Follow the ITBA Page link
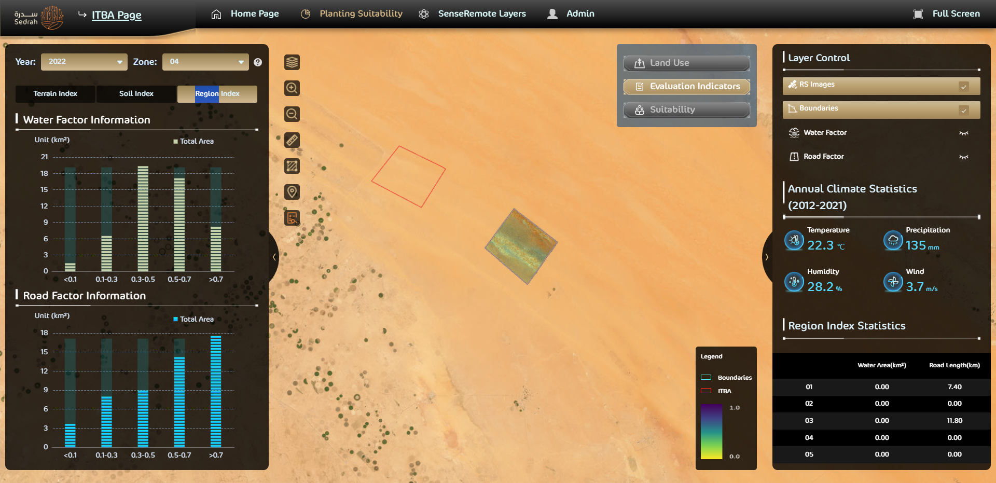 (116, 15)
